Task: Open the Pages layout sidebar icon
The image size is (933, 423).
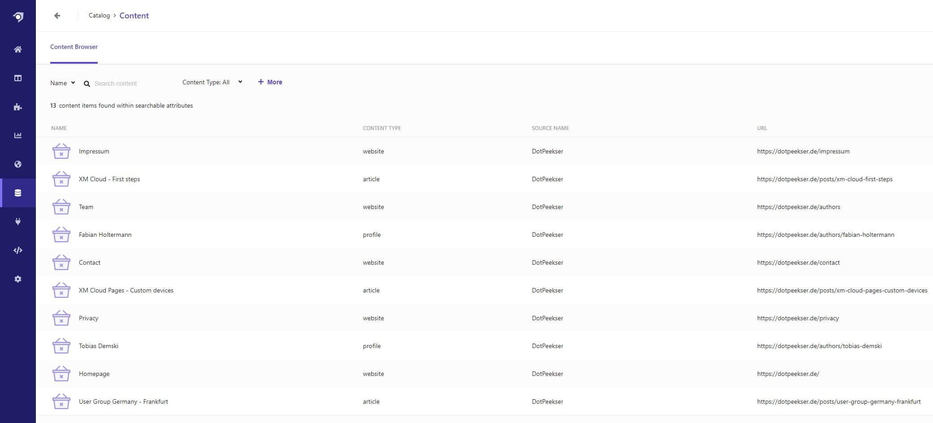Action: click(18, 78)
